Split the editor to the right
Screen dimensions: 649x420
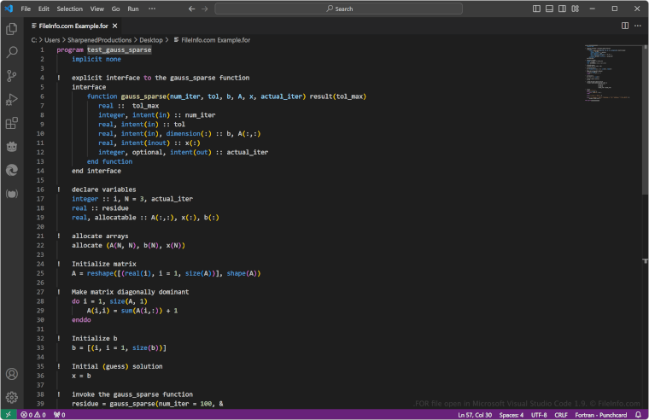click(x=624, y=26)
